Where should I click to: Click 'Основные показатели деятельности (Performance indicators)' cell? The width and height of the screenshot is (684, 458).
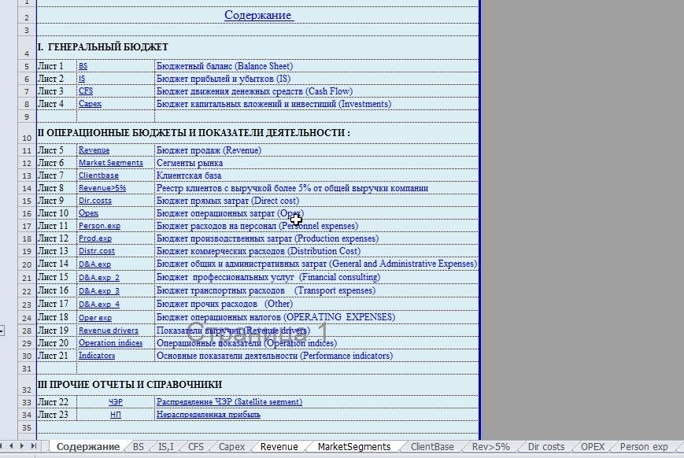point(316,356)
